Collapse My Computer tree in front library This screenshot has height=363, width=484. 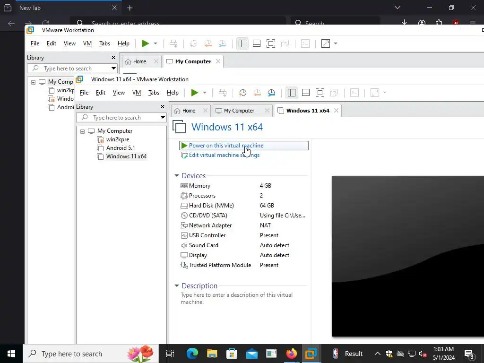(82, 131)
